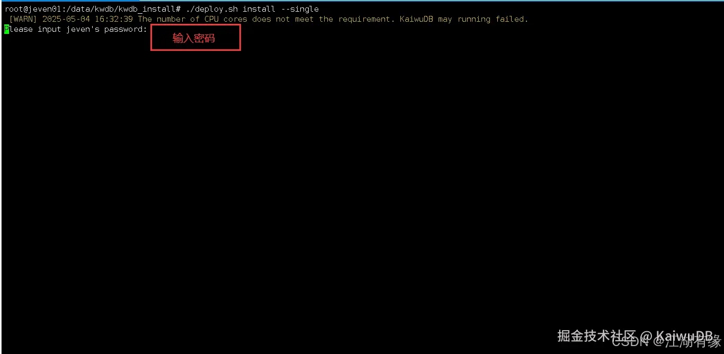Click the words running failed.
This screenshot has height=354, width=724.
tap(493, 19)
